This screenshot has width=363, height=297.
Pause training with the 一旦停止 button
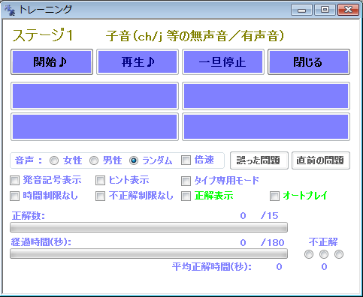[x=223, y=61]
